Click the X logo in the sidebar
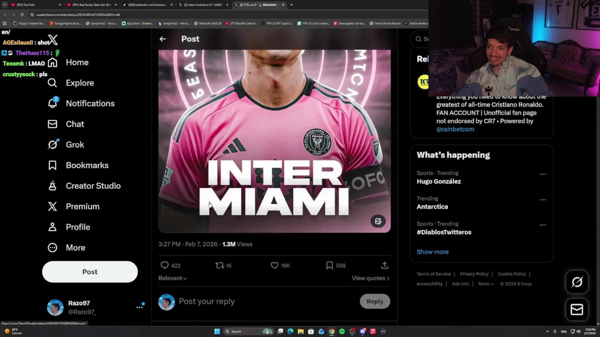Viewport: 600px width, 337px height. point(52,41)
